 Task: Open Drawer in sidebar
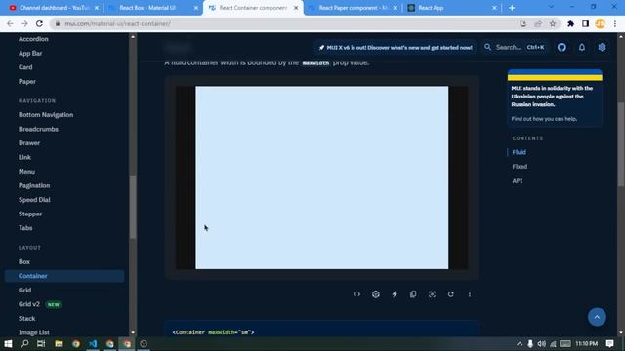pos(29,143)
